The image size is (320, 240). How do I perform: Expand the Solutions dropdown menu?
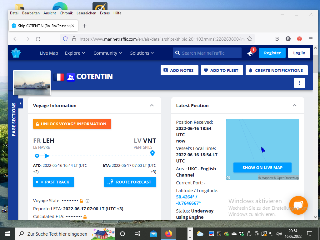[x=142, y=53]
